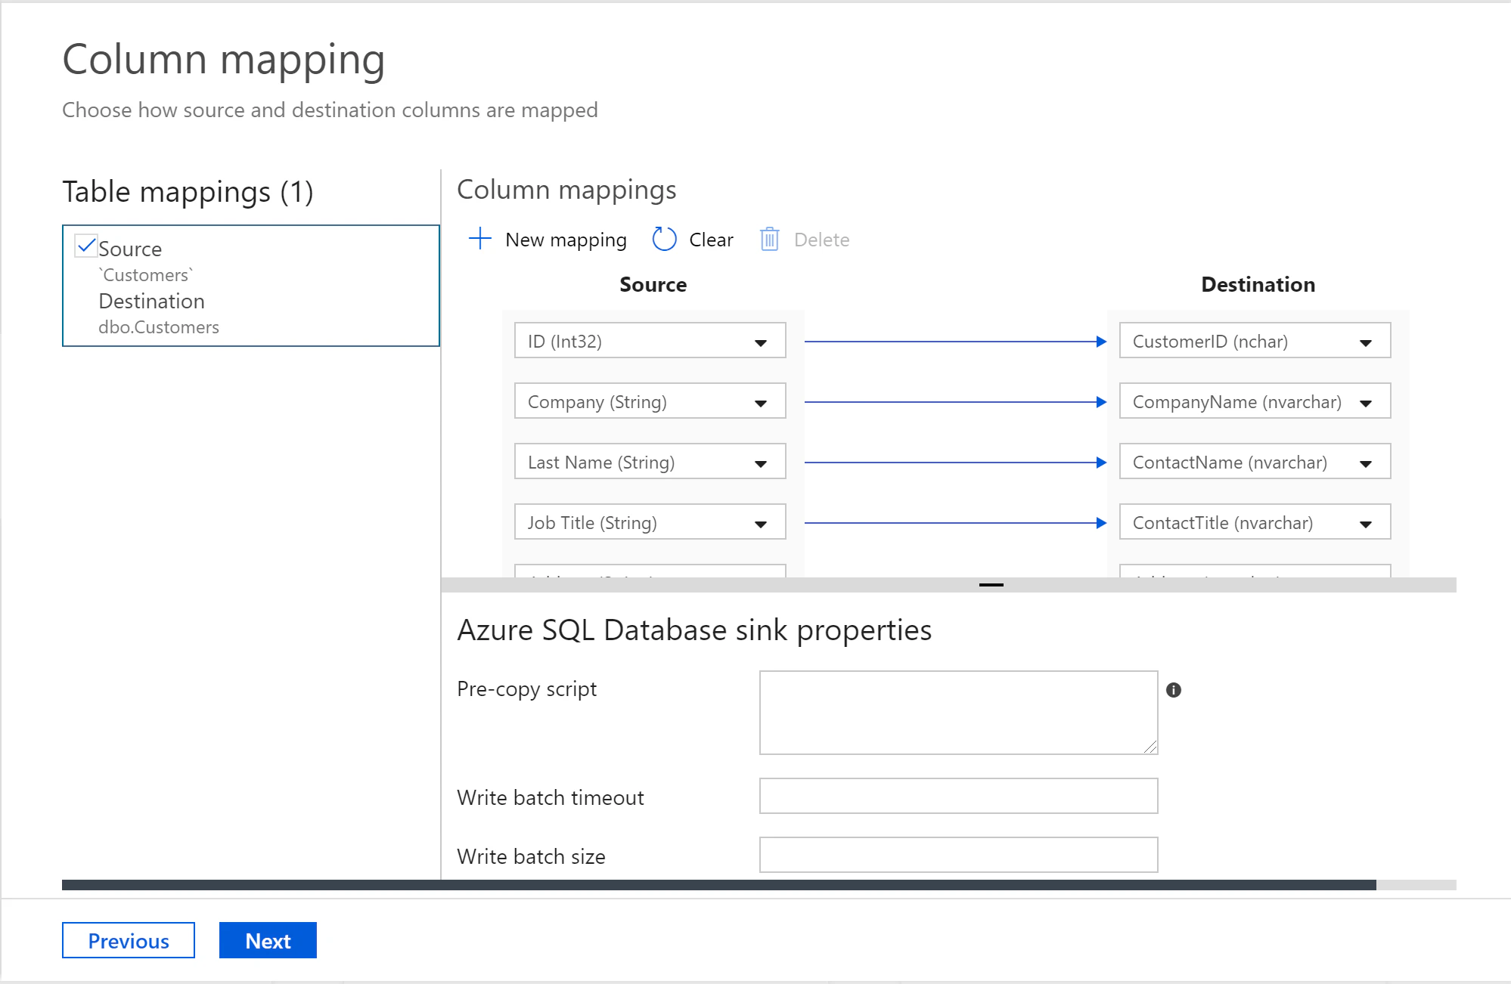
Task: Open the Company (String) source dropdown
Action: [x=650, y=401]
